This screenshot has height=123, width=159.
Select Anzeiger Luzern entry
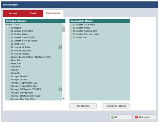(19, 80)
